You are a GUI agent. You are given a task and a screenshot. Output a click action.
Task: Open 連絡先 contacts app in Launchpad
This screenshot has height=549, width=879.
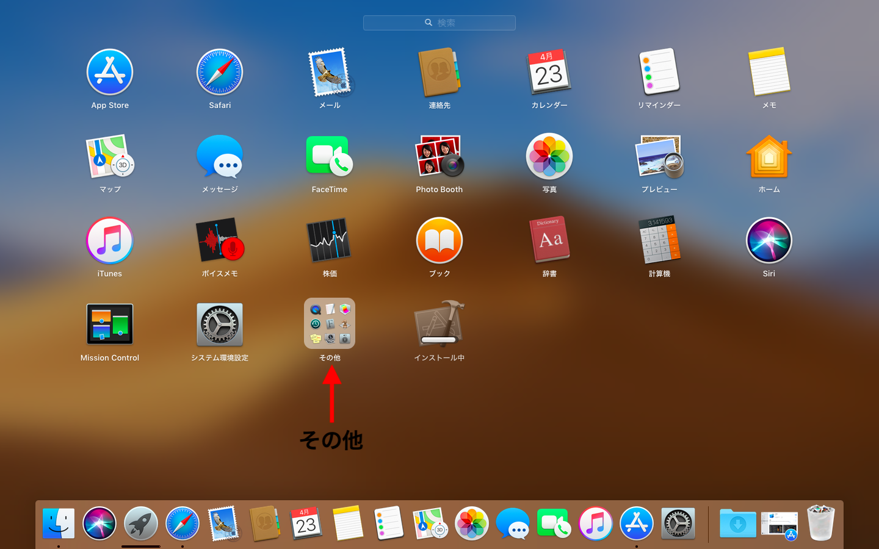pos(440,72)
